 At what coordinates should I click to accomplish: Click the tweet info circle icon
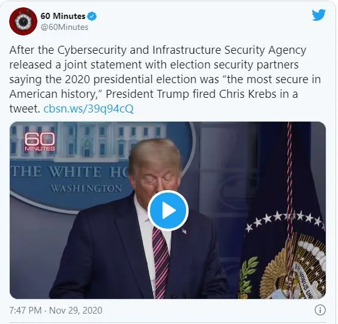pos(320,310)
